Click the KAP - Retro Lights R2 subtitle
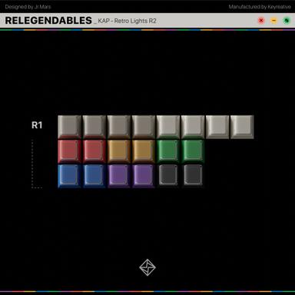The height and width of the screenshot is (295, 295). point(127,21)
